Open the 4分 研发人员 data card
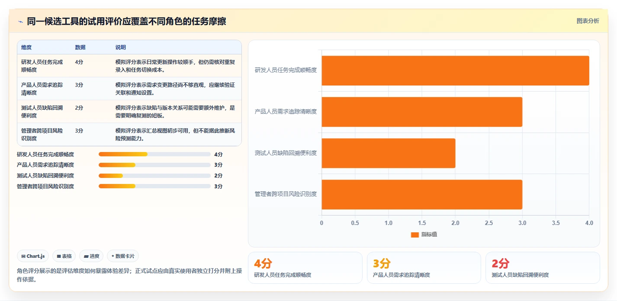 [x=305, y=268]
